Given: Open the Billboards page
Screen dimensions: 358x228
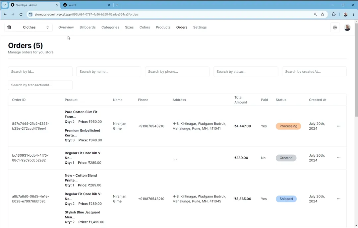Looking at the screenshot, I should [88, 27].
